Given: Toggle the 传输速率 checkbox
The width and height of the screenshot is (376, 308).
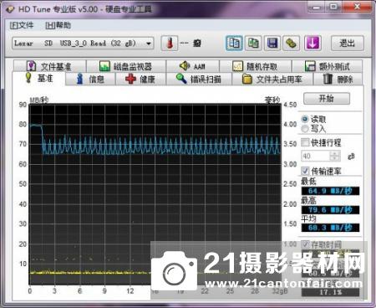Looking at the screenshot, I should pos(305,171).
